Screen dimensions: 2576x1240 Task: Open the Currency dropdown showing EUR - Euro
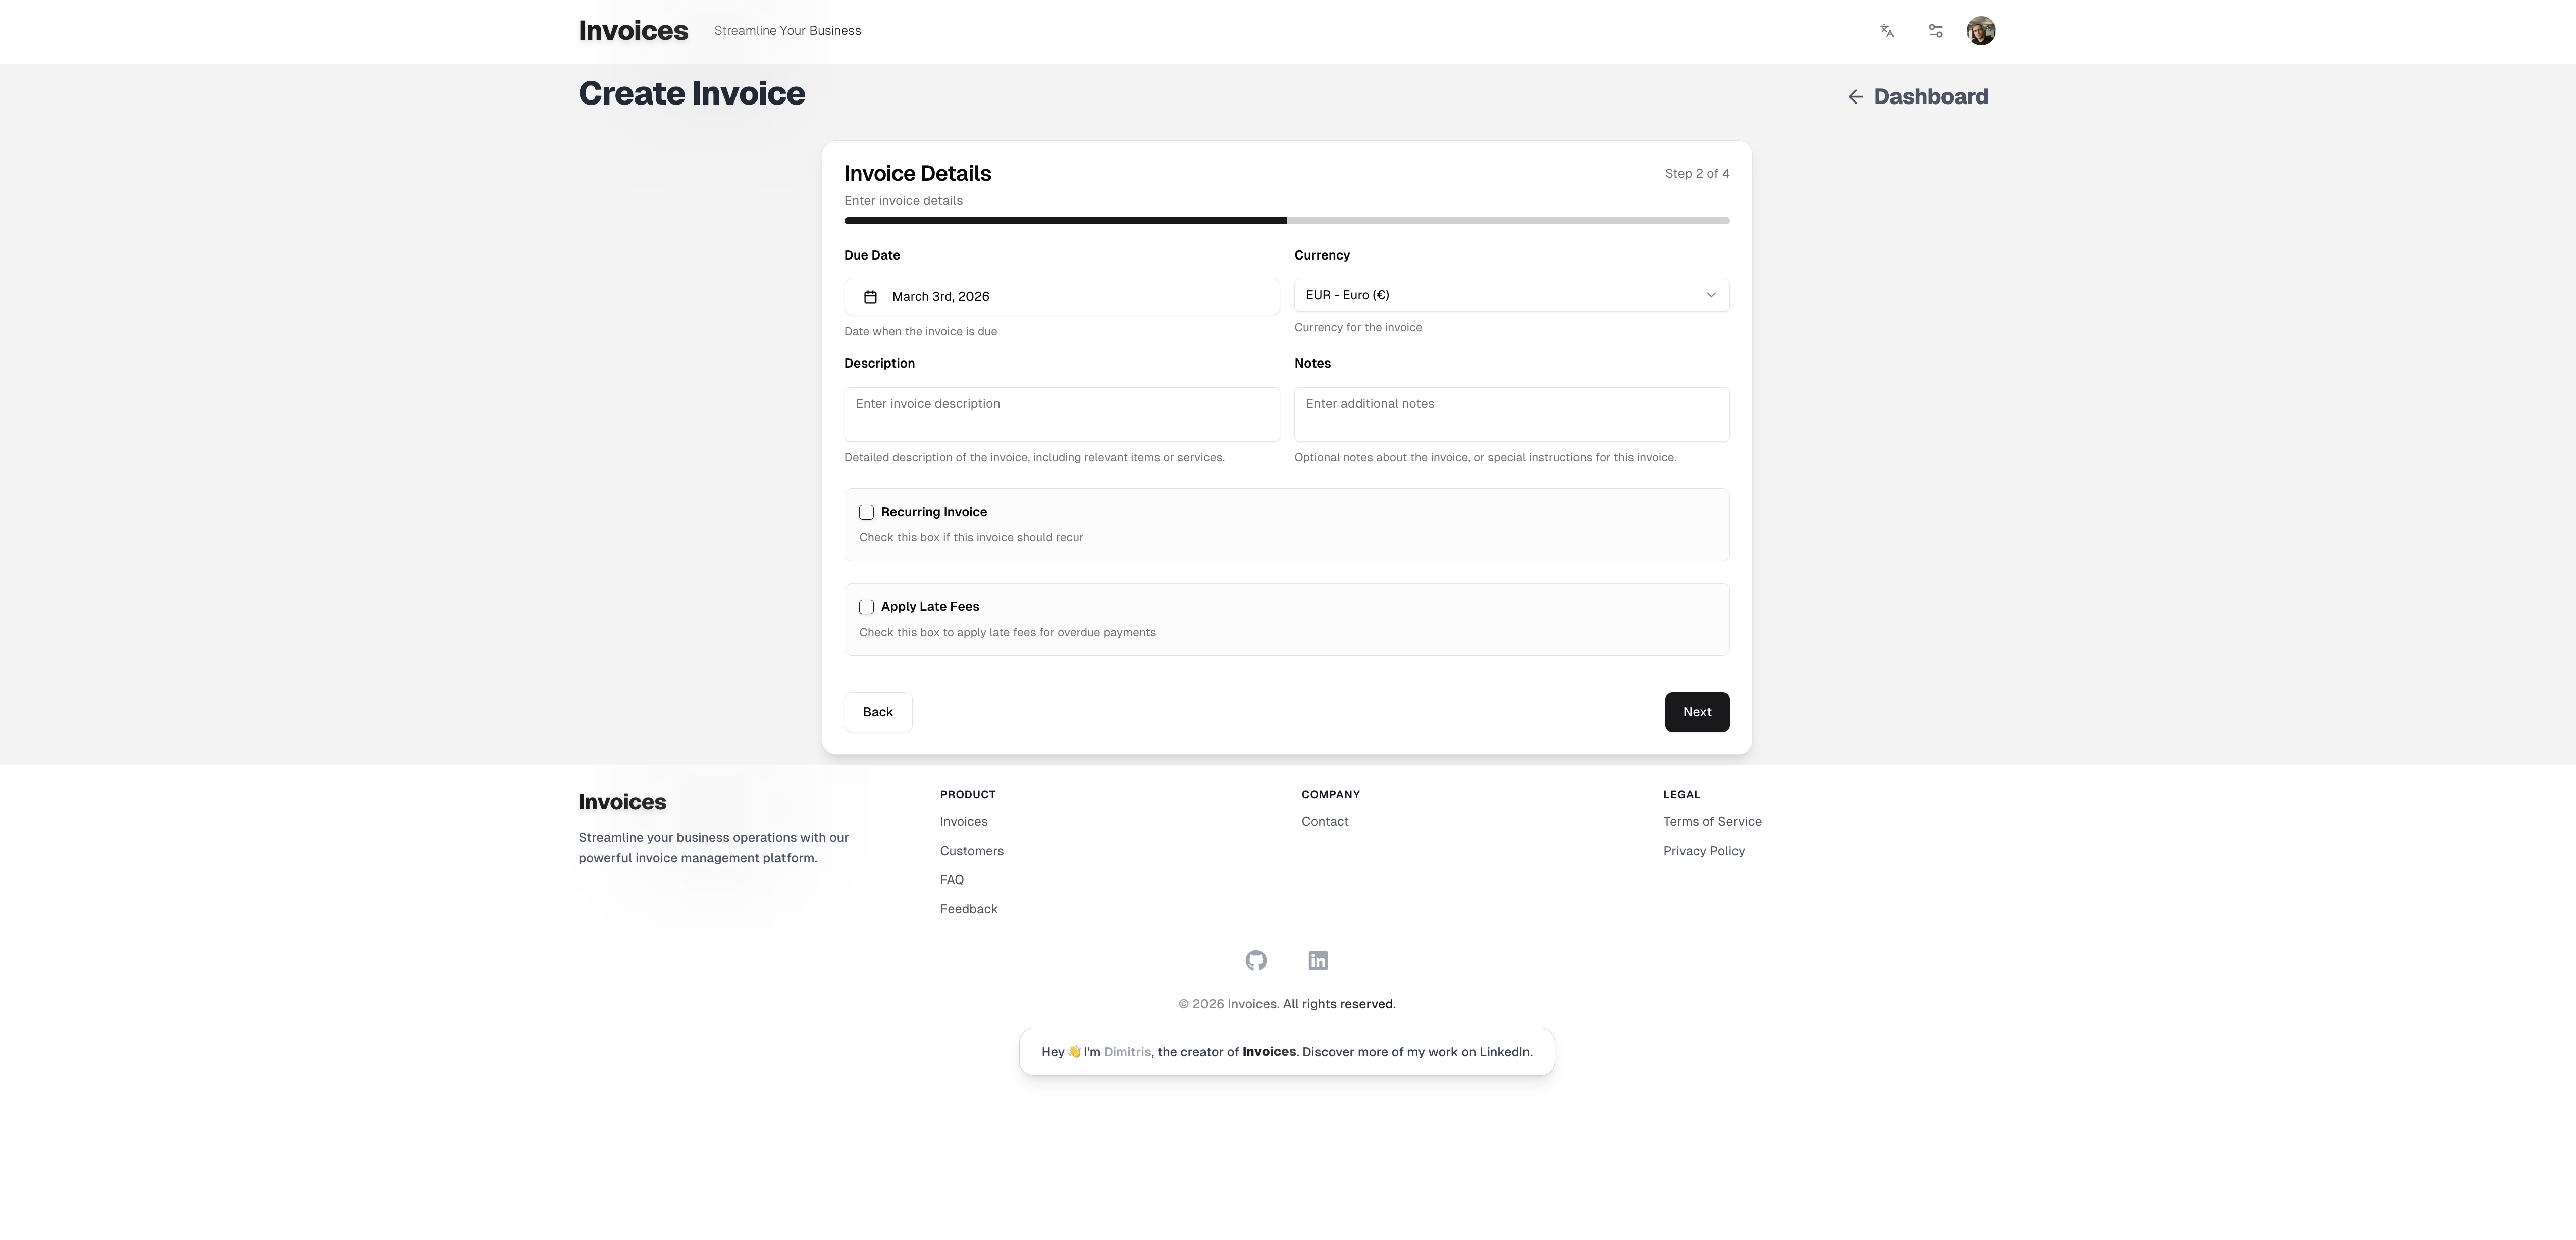(1510, 295)
